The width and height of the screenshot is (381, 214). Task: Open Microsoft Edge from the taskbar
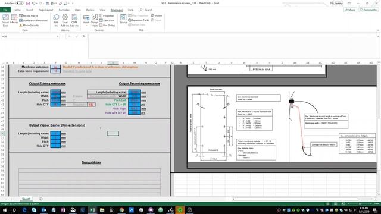pos(24,210)
